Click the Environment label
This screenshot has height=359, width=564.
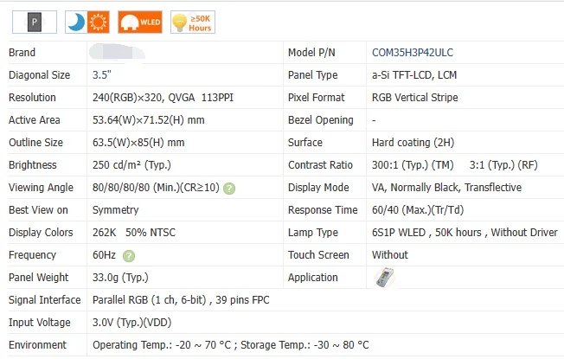click(x=37, y=345)
